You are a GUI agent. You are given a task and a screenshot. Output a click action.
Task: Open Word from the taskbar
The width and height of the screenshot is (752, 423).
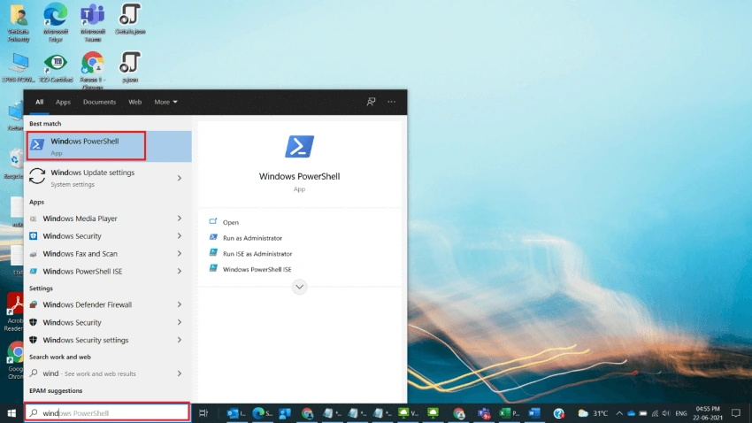534,413
